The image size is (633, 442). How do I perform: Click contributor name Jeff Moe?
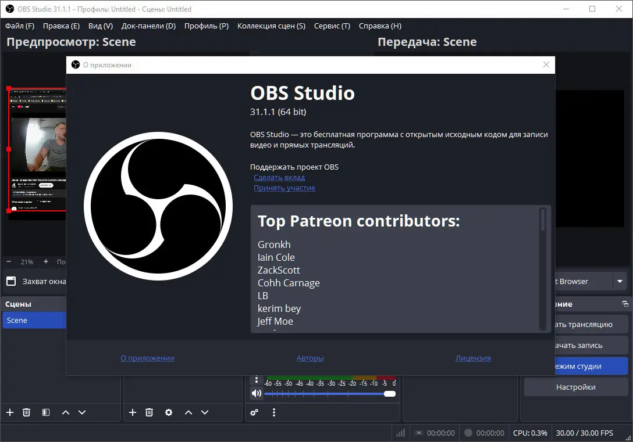point(275,321)
